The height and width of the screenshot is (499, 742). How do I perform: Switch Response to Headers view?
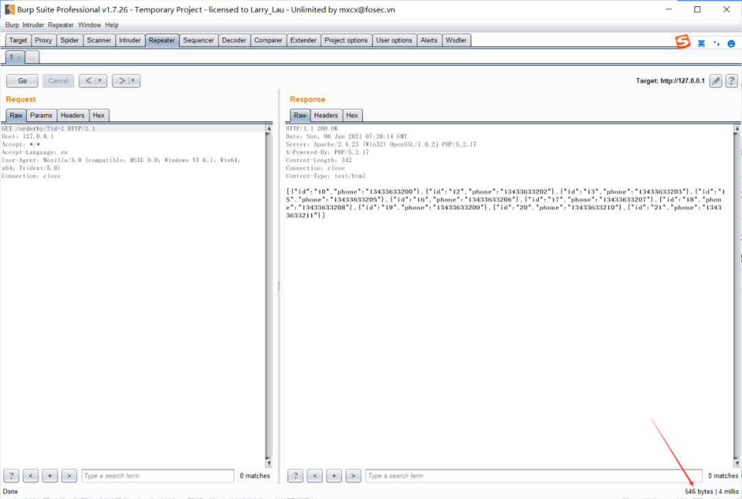326,115
